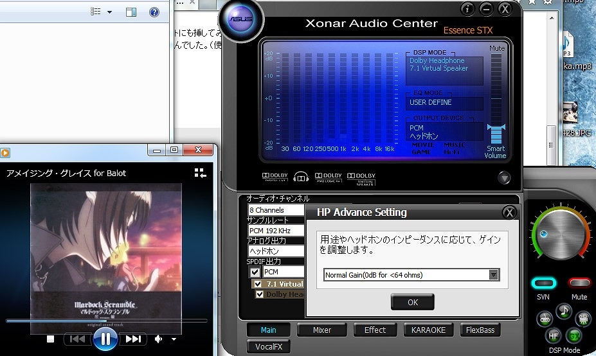Viewport: 596px width, 356px height.
Task: Open the Xonar Audio Center info button
Action: tap(467, 9)
